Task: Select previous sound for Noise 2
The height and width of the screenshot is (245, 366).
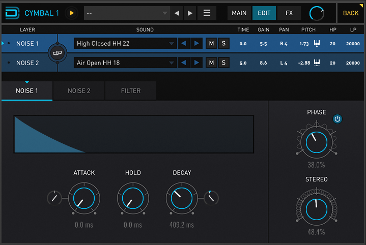Action: tap(183, 63)
